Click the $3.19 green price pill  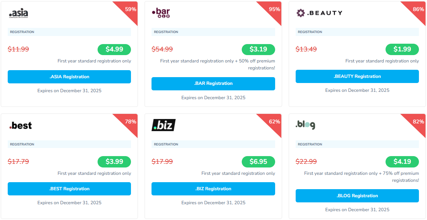(x=258, y=49)
